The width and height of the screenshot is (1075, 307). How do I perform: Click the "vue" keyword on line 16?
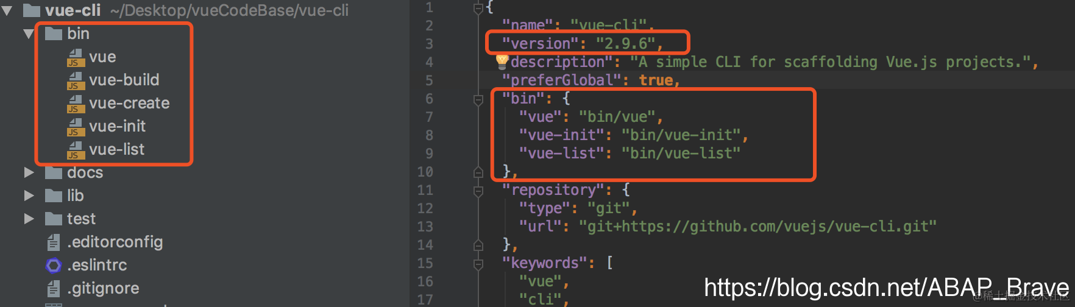click(540, 281)
